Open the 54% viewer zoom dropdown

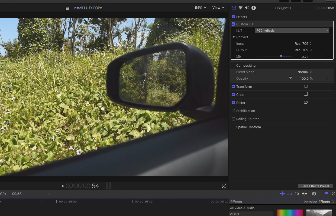[201, 8]
